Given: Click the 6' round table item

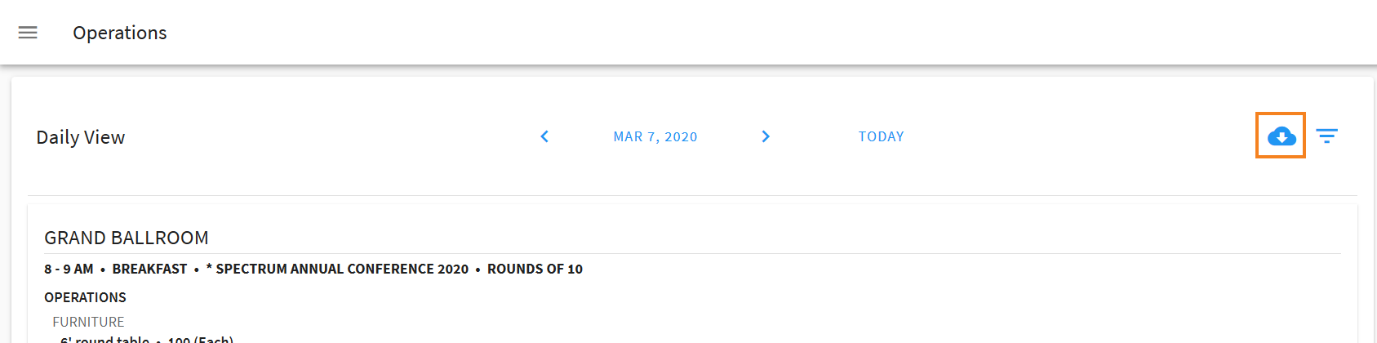Looking at the screenshot, I should pyautogui.click(x=104, y=338).
